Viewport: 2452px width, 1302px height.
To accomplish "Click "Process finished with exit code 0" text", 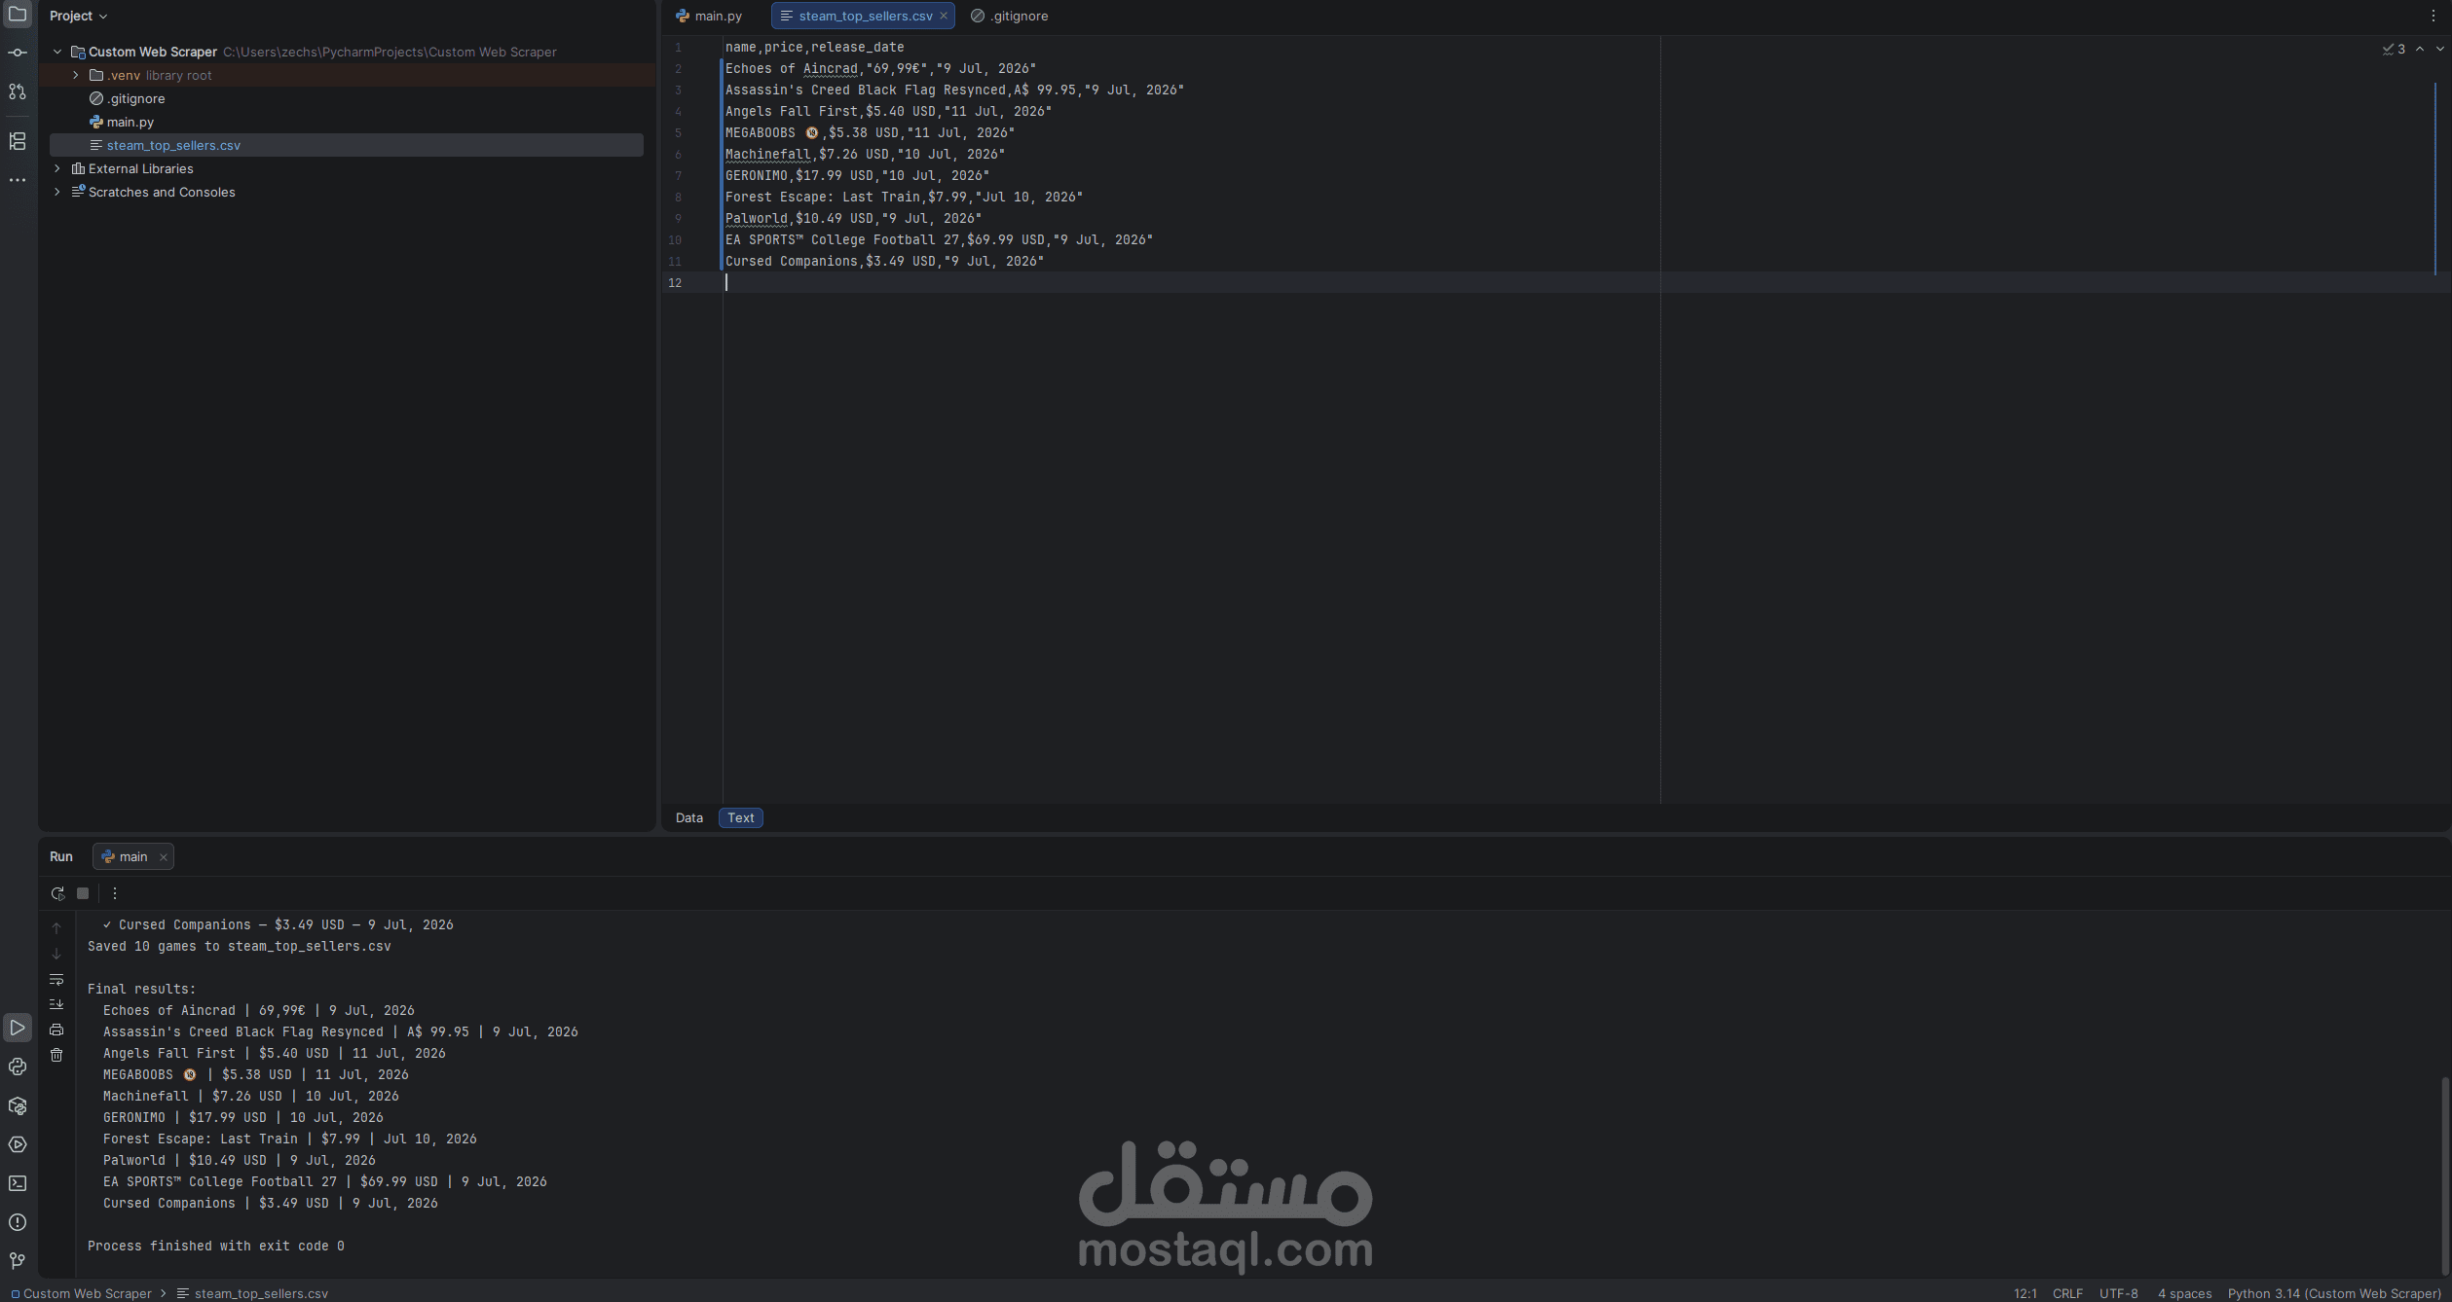I will pos(215,1246).
